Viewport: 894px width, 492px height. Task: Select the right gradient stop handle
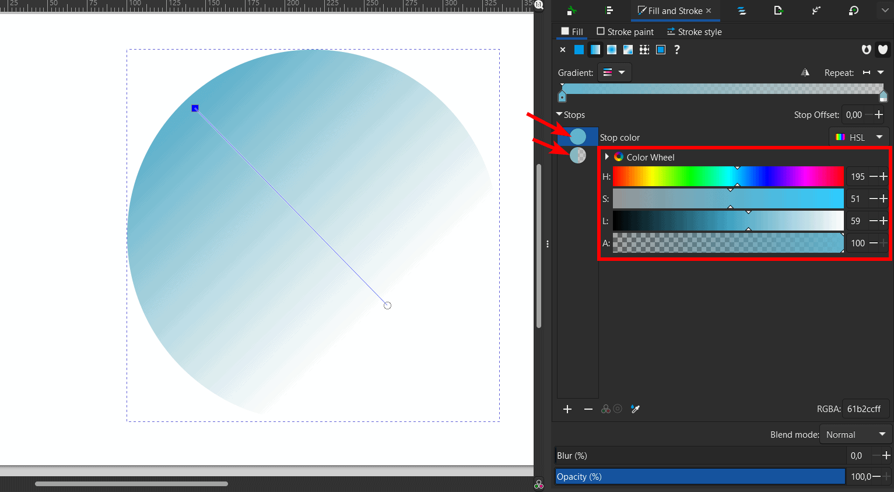click(x=883, y=96)
